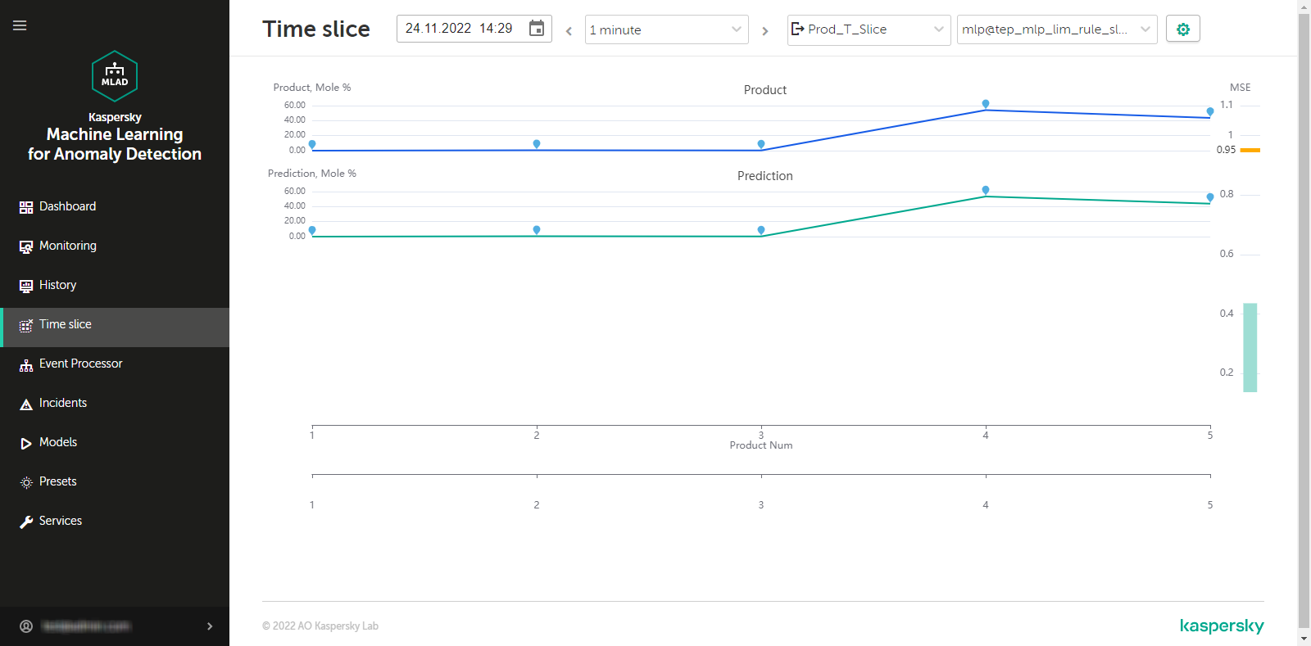Image resolution: width=1311 pixels, height=646 pixels.
Task: Click the date and time input field
Action: [x=460, y=29]
